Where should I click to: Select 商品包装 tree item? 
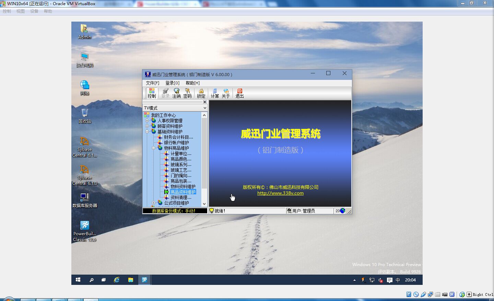(x=181, y=181)
